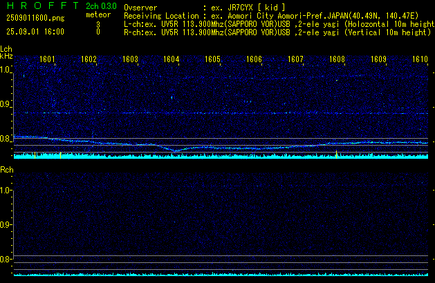Click the 'Lch' channel label
Viewport: 435px width, 283px height.
click(6, 49)
